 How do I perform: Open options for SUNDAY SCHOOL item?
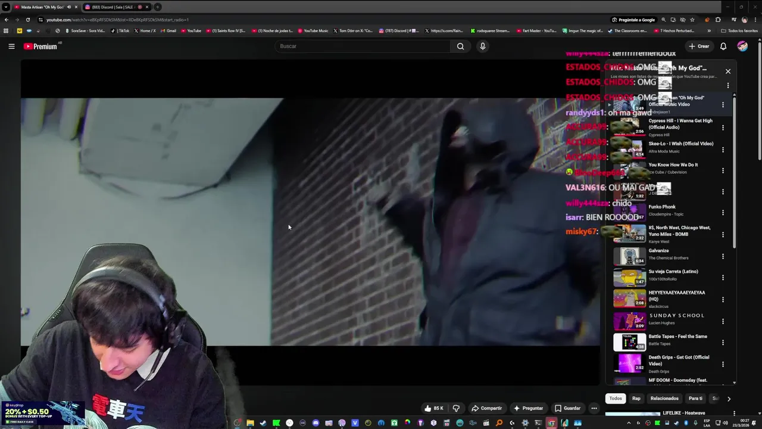pos(723,321)
